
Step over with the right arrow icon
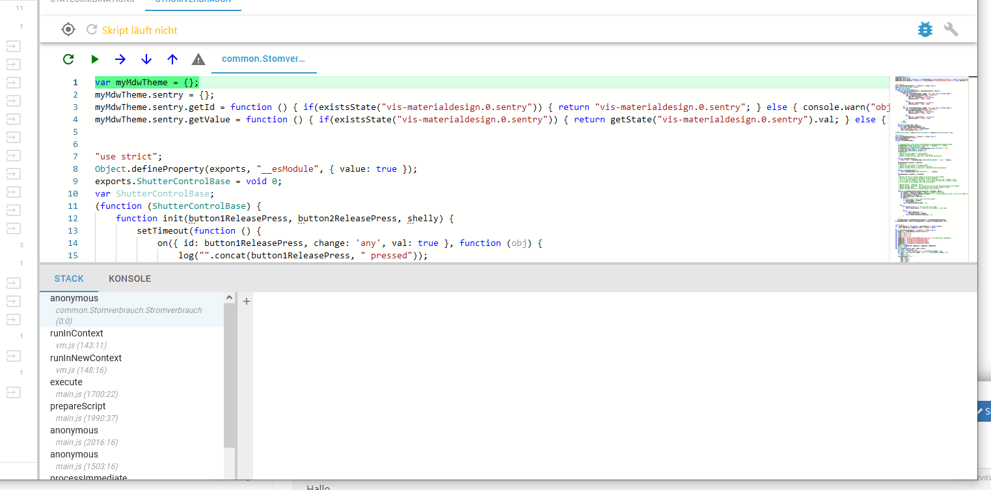coord(120,59)
